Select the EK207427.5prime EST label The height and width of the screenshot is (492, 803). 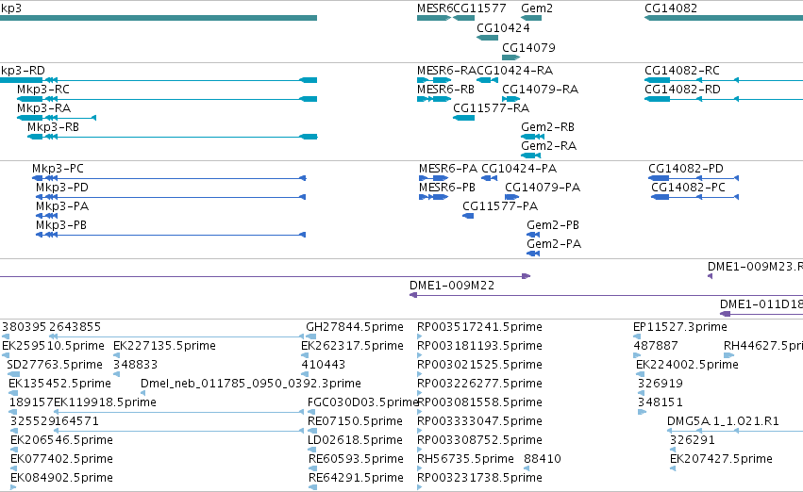(721, 459)
